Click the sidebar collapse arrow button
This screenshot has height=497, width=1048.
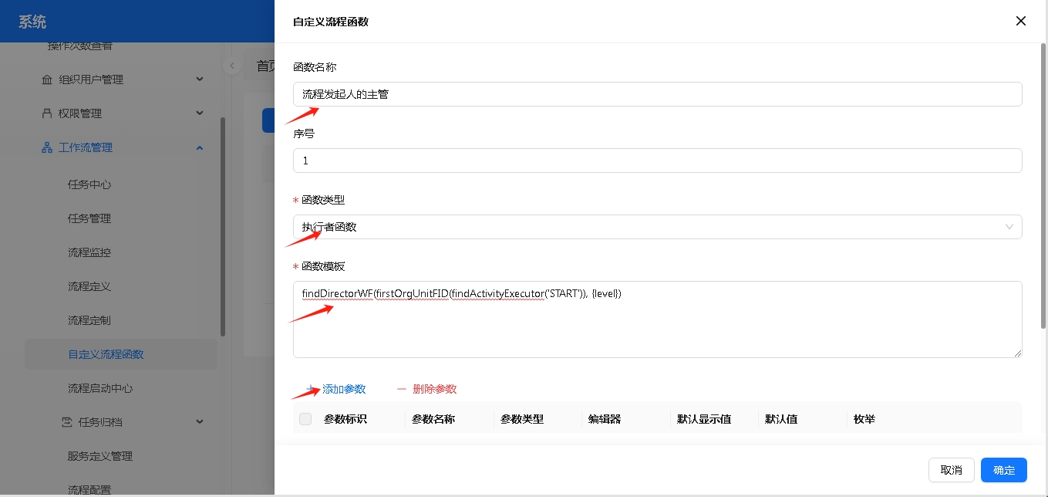tap(231, 66)
